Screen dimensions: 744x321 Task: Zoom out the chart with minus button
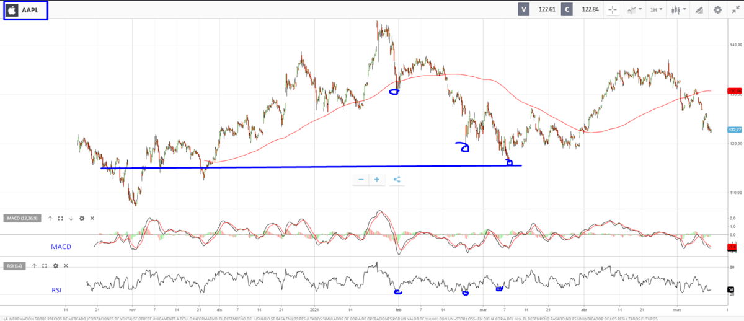[361, 180]
